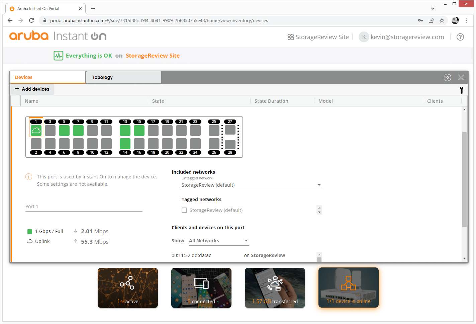The width and height of the screenshot is (476, 324).
Task: Bookmark this page with the star icon
Action: pyautogui.click(x=442, y=20)
